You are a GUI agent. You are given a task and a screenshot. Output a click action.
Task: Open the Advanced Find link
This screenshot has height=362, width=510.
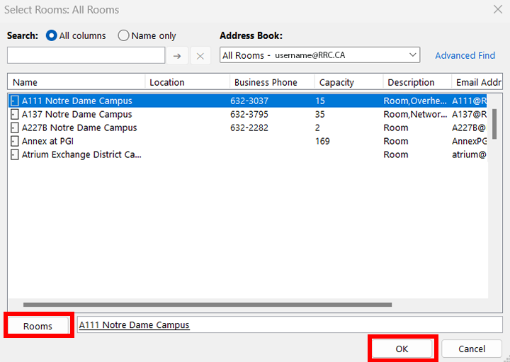click(465, 55)
